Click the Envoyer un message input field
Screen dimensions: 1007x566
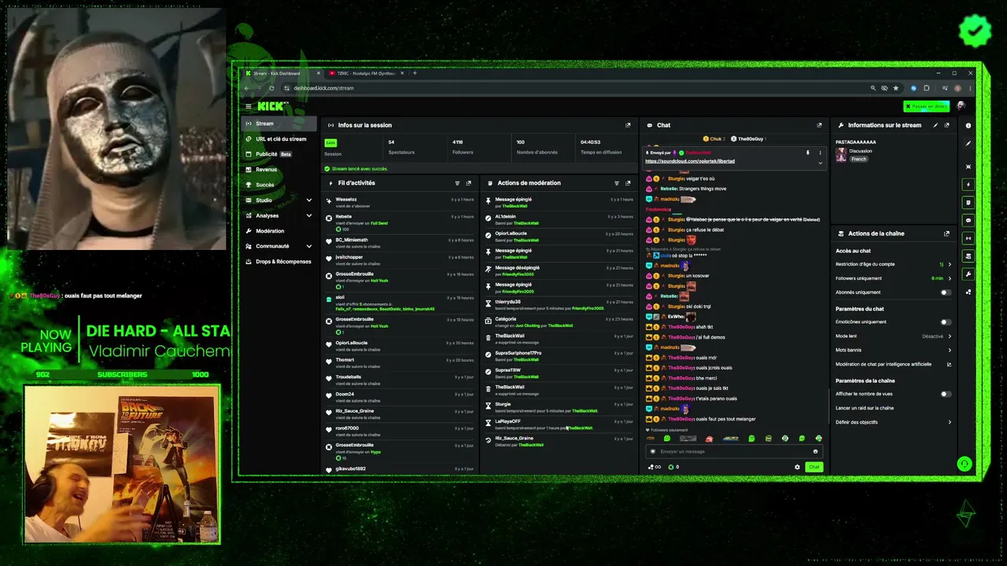point(733,451)
